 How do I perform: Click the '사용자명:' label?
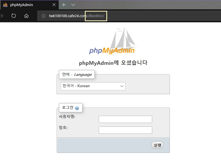click(67, 117)
